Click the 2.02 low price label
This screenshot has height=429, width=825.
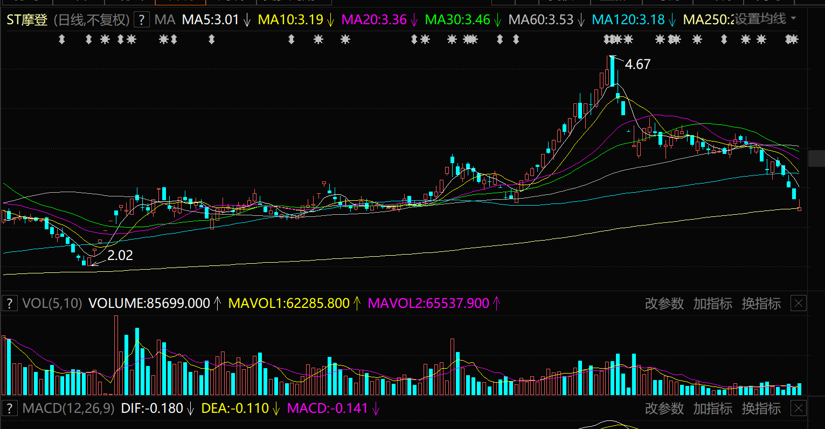pos(120,255)
